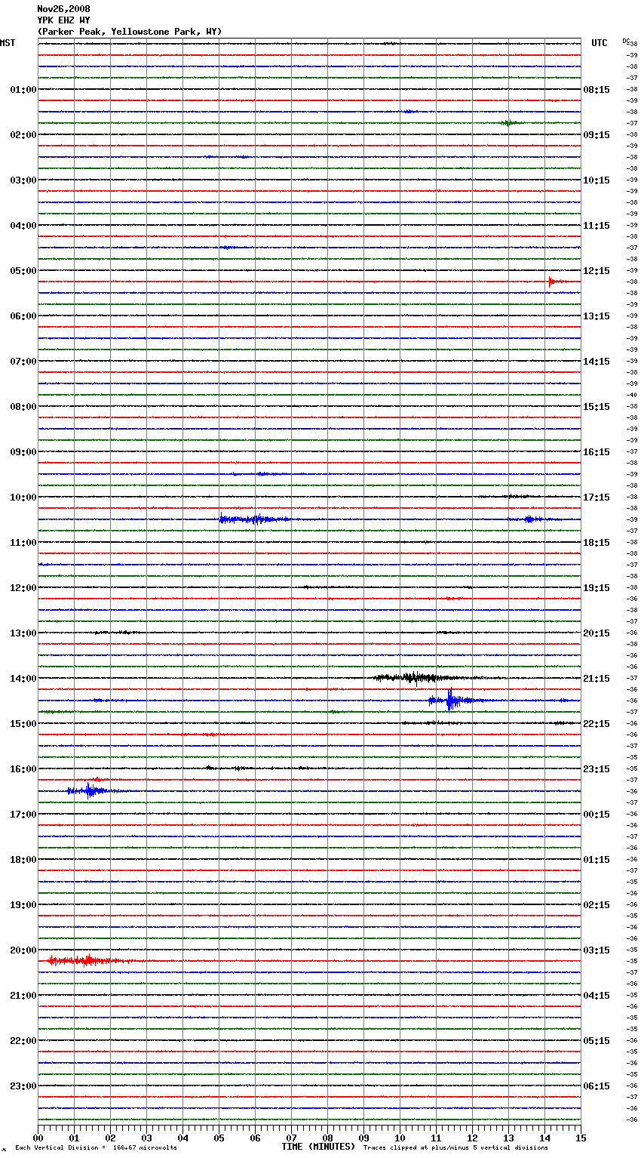This screenshot has width=641, height=1158.
Task: Click the 10:00 MST hour label
Action: tap(23, 497)
